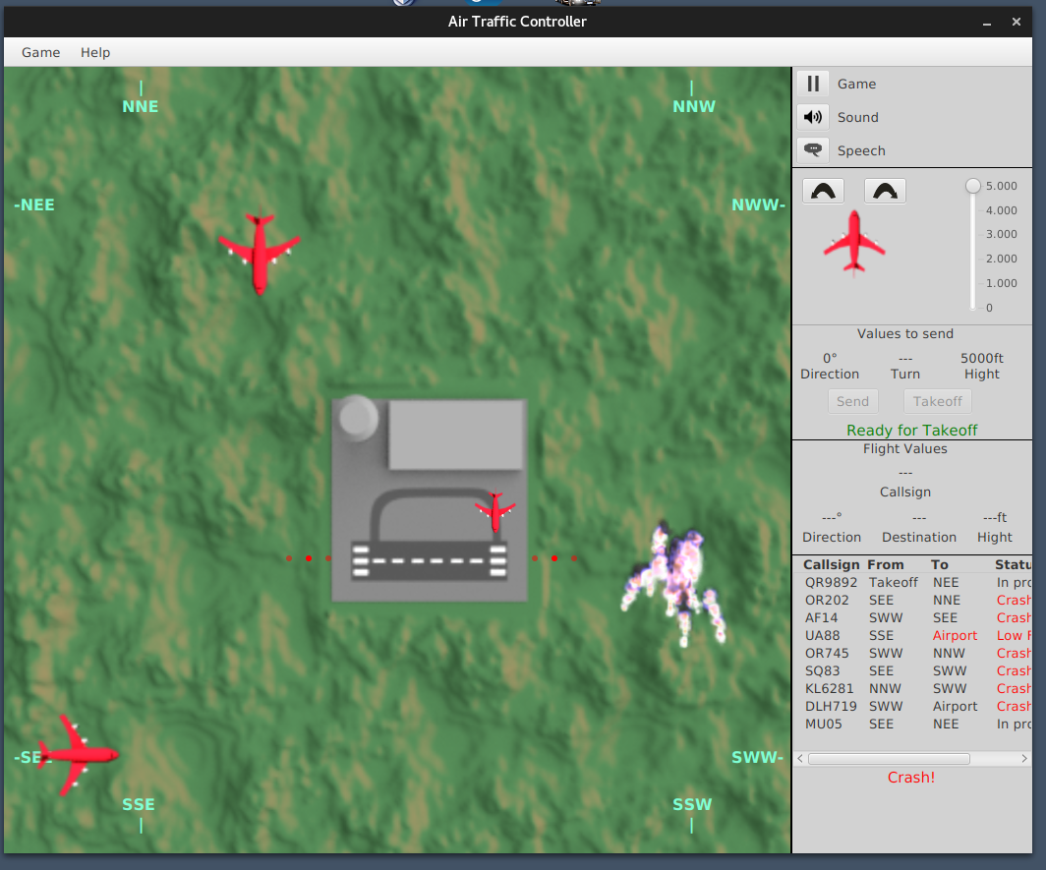The image size is (1046, 870).
Task: Click the flight table scroll right arrow
Action: pyautogui.click(x=1024, y=759)
